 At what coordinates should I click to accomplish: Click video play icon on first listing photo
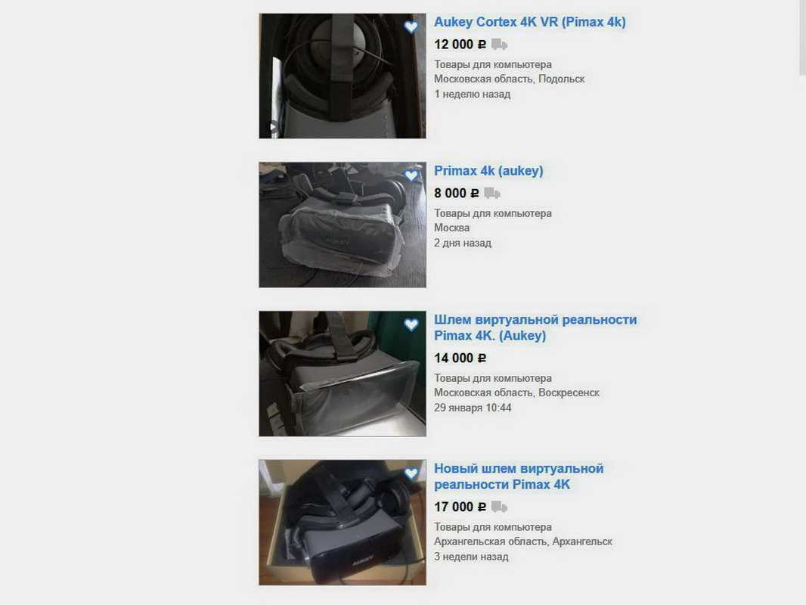tap(274, 126)
